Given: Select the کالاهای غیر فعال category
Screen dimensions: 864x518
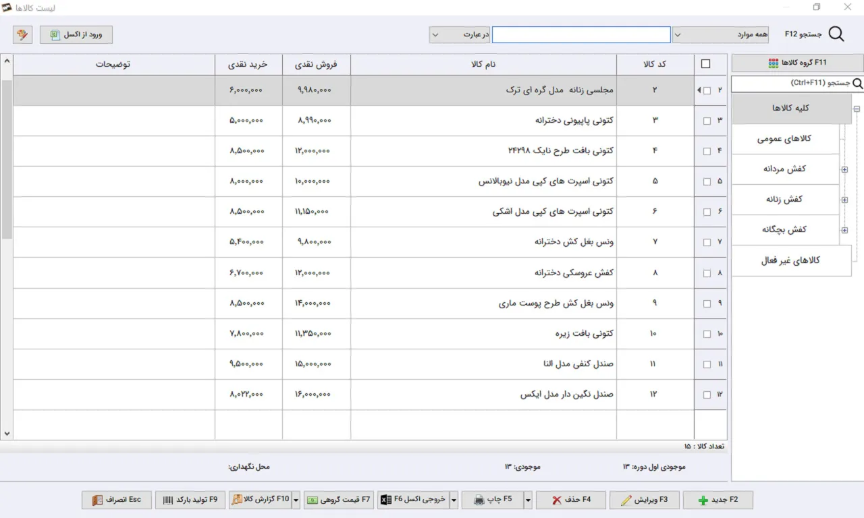Looking at the screenshot, I should [792, 260].
